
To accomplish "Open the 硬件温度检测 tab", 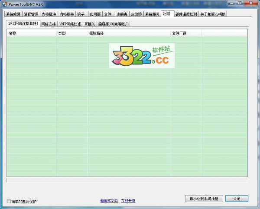I will tap(186, 14).
